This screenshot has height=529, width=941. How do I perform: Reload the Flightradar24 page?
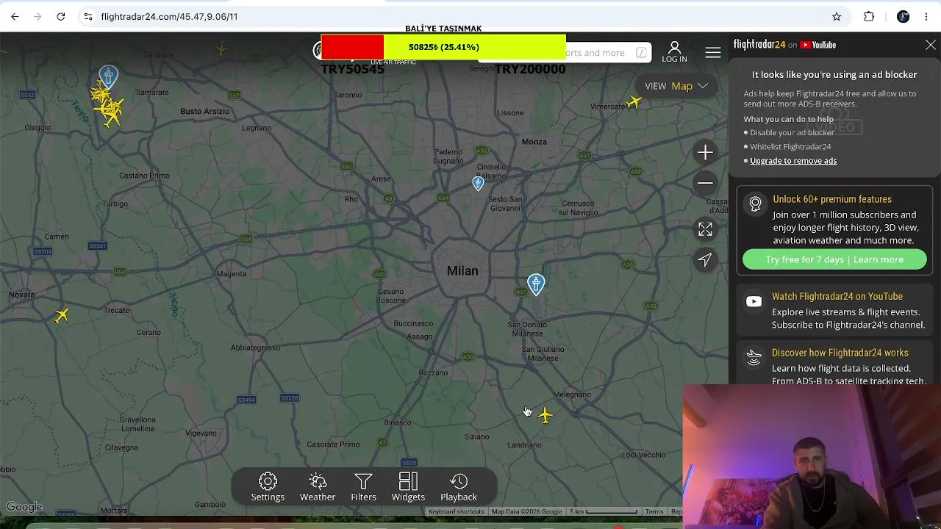tap(61, 16)
